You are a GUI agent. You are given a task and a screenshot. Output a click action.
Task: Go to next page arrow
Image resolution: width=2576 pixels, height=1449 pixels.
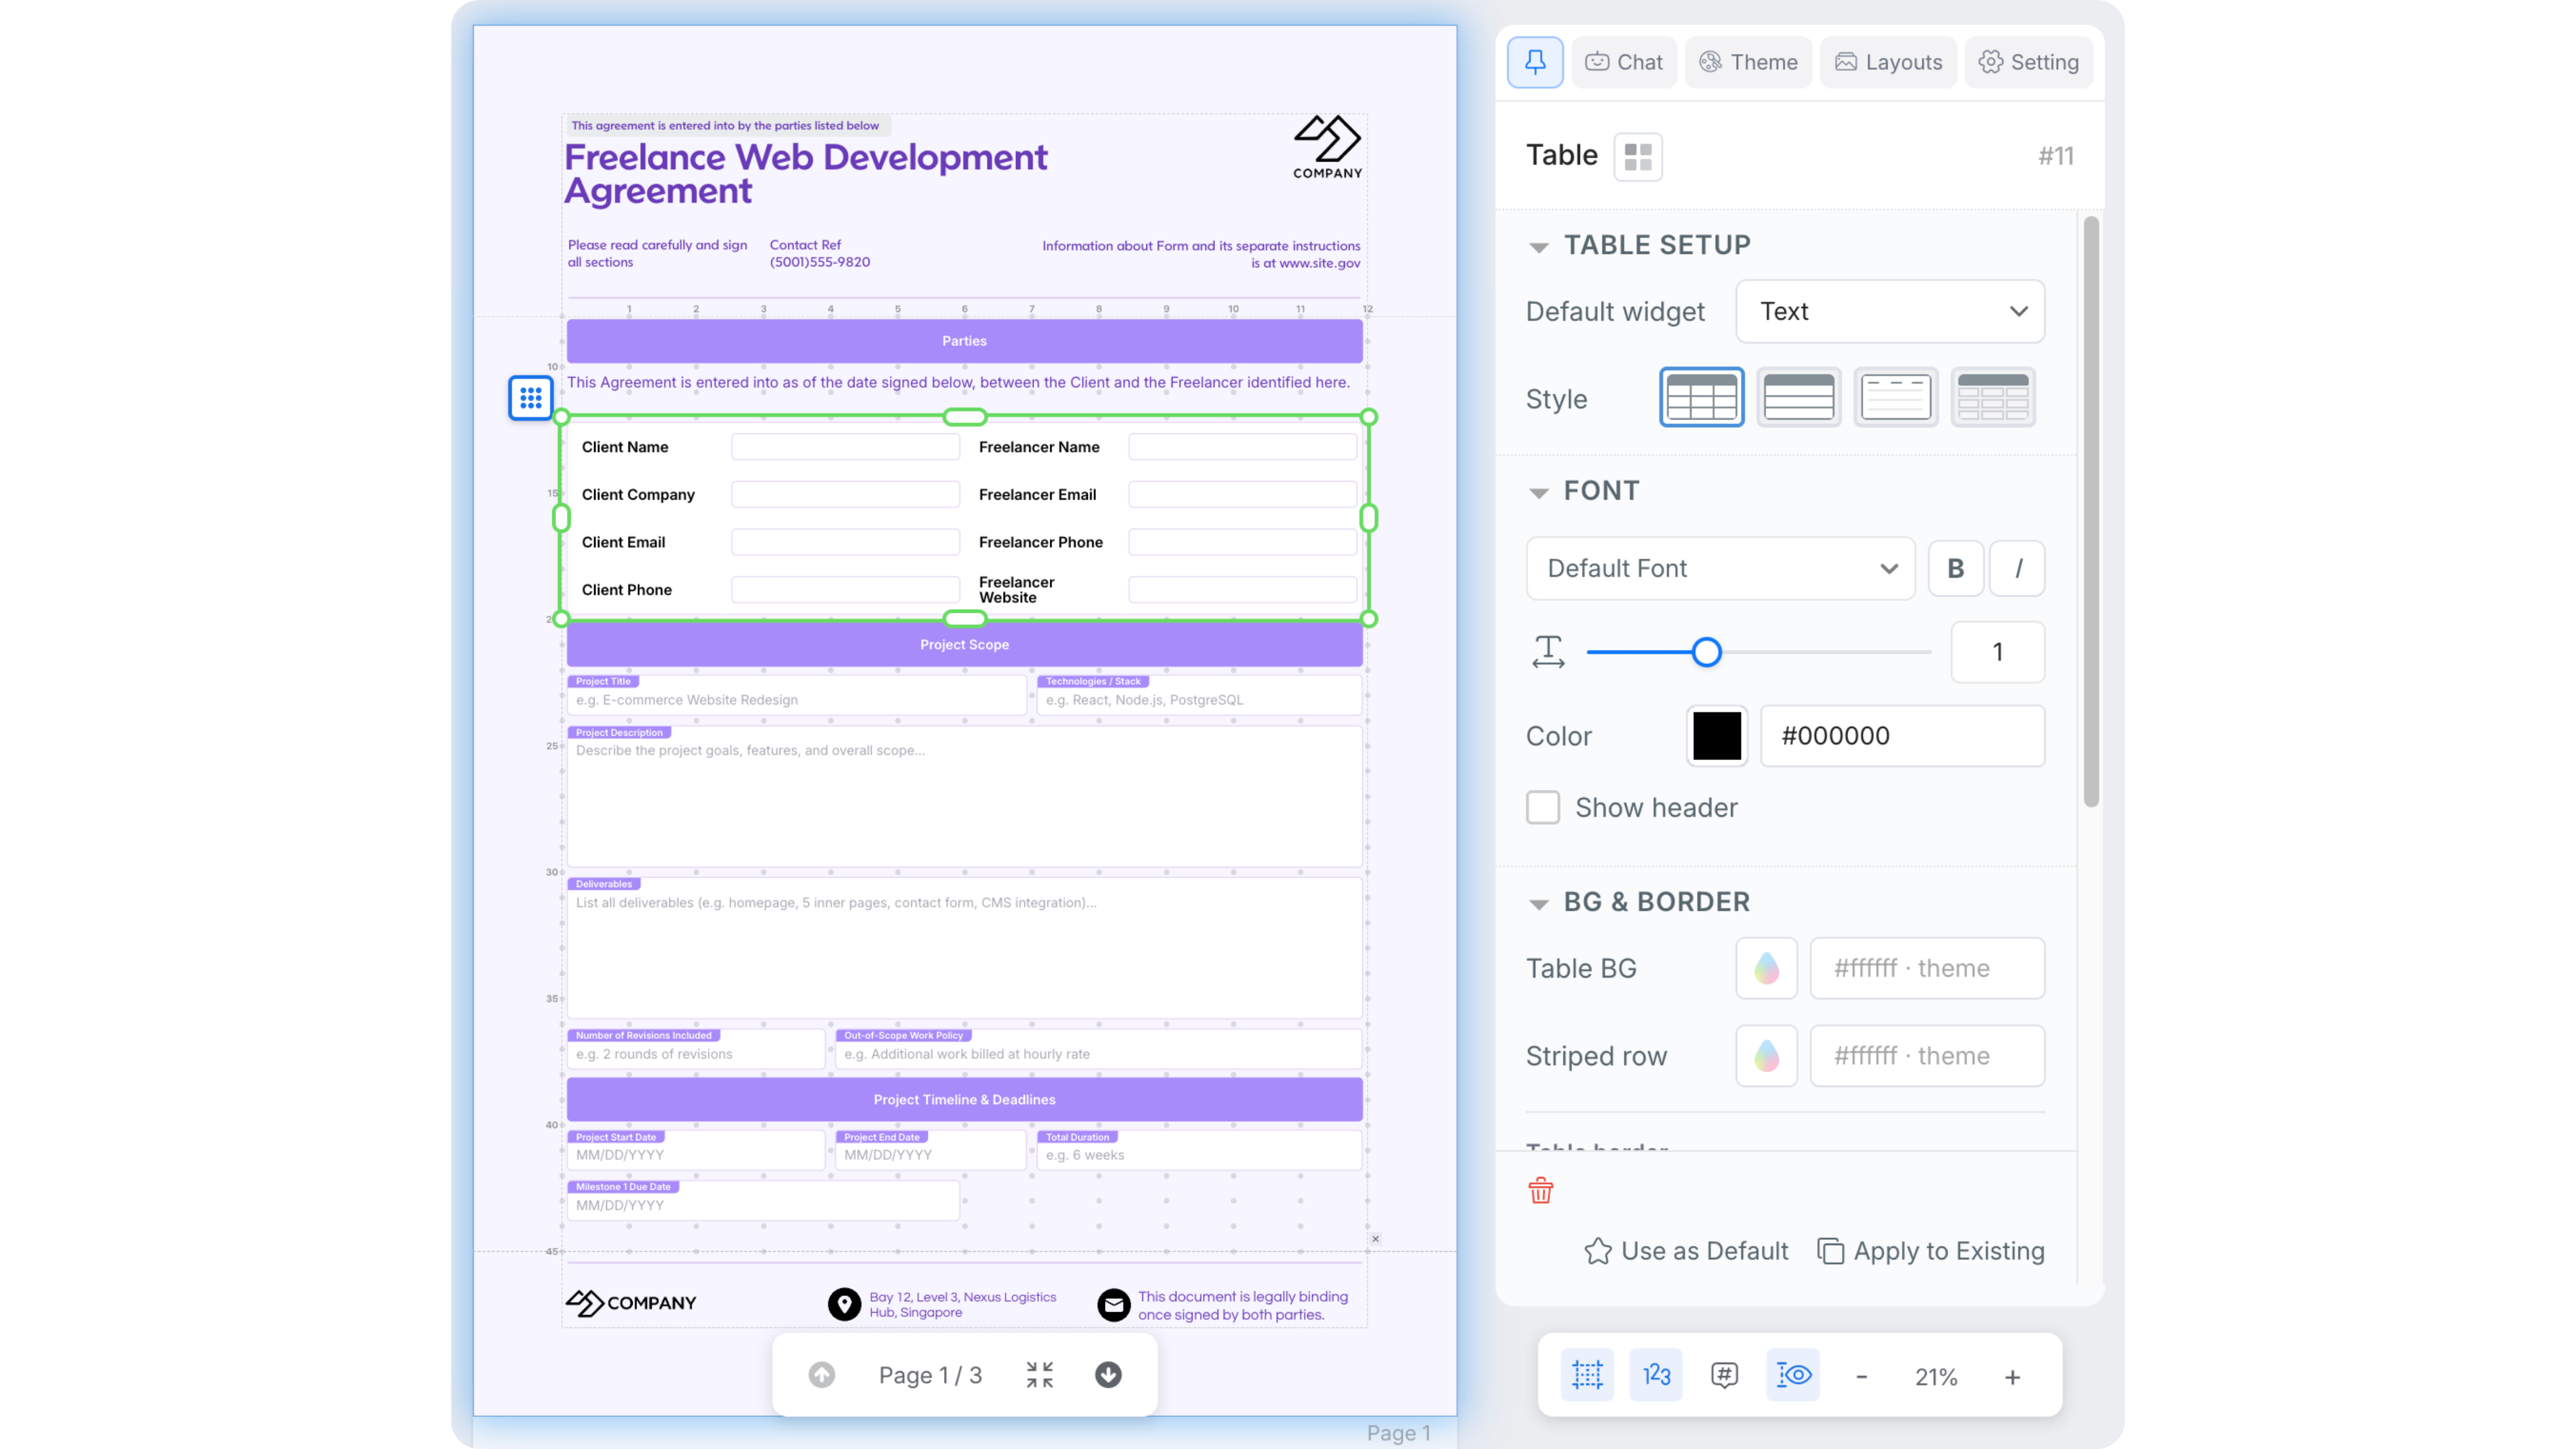[1108, 1375]
